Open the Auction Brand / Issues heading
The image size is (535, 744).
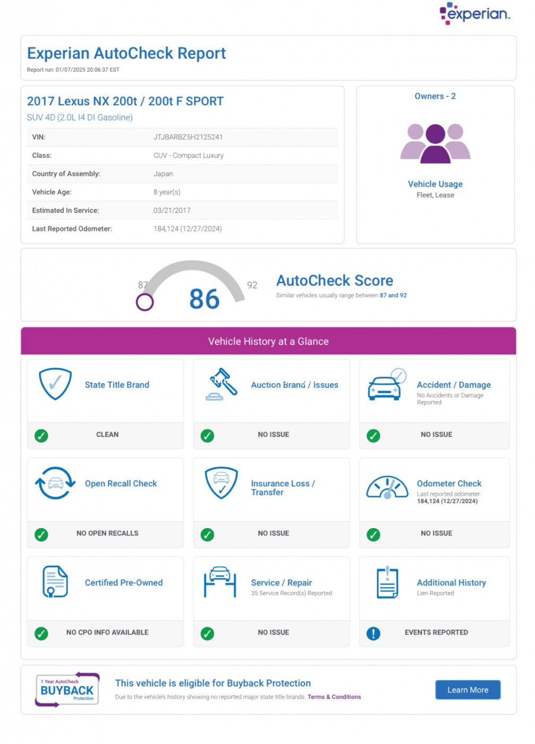pyautogui.click(x=294, y=385)
